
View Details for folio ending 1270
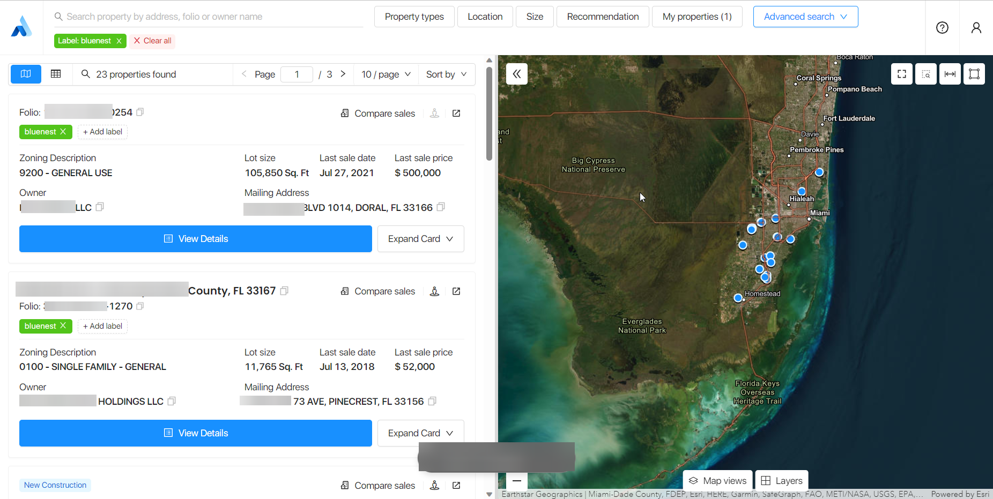196,433
